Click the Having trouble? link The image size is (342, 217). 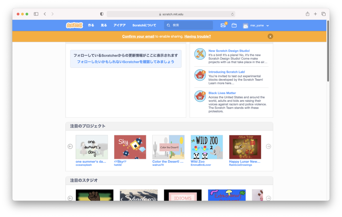197,36
